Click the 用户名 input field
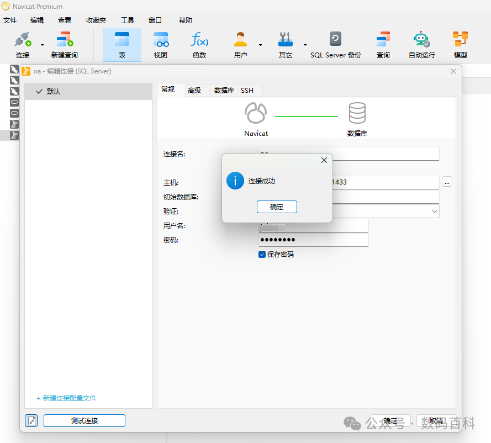Viewport: 491px width, 443px height. pyautogui.click(x=314, y=226)
